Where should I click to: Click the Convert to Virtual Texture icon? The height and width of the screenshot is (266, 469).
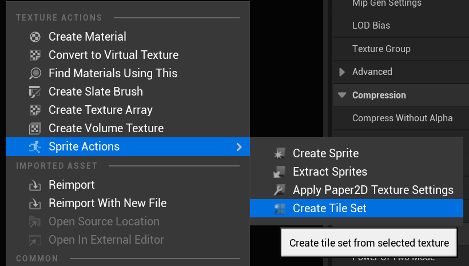point(35,55)
